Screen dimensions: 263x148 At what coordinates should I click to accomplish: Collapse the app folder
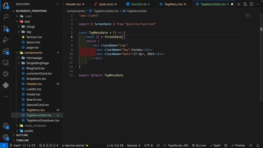tap(27, 21)
